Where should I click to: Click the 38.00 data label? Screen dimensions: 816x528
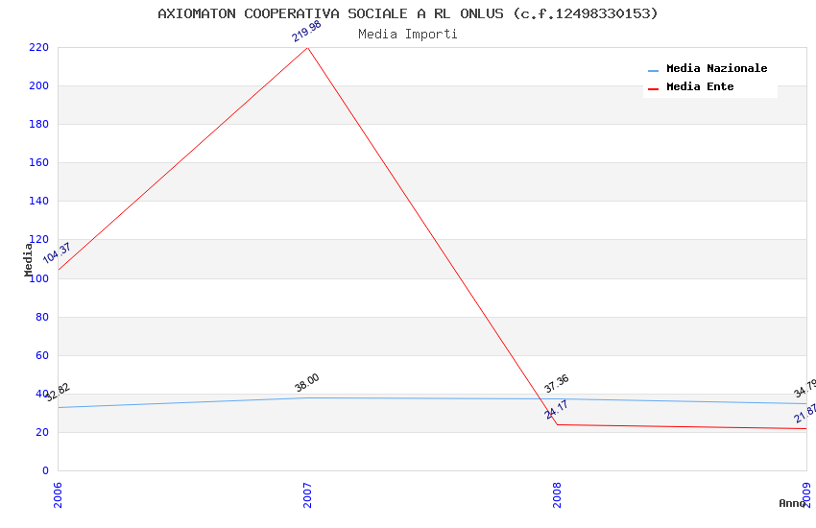(306, 382)
